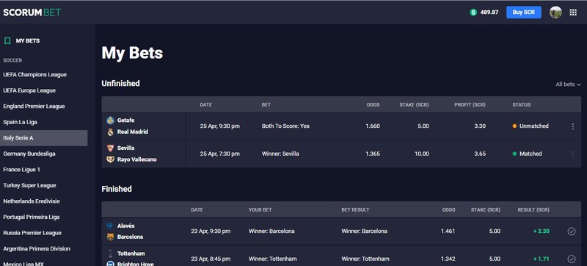Click the Real Madrid team name
This screenshot has height=266, width=587.
tap(133, 132)
